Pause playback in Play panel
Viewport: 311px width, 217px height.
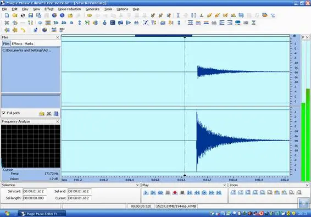click(168, 192)
